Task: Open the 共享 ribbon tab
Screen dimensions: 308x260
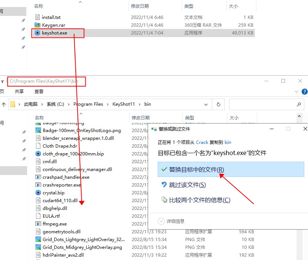Action: [x=19, y=91]
